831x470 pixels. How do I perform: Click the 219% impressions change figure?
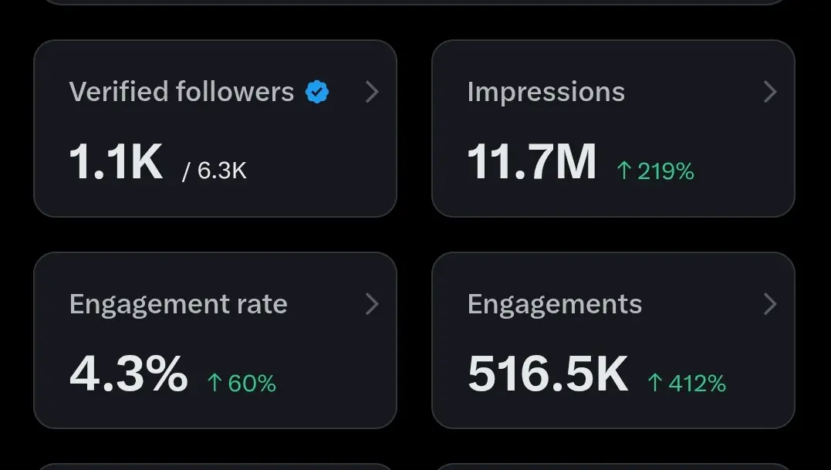(x=666, y=171)
